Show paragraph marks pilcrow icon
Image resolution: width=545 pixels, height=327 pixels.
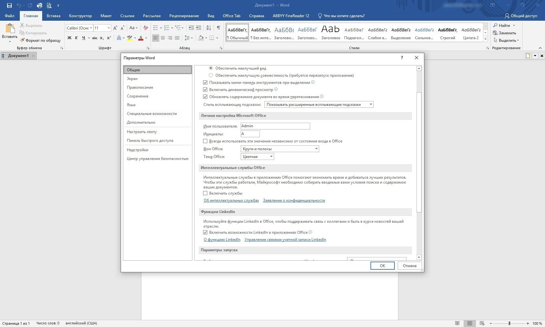pos(219,28)
